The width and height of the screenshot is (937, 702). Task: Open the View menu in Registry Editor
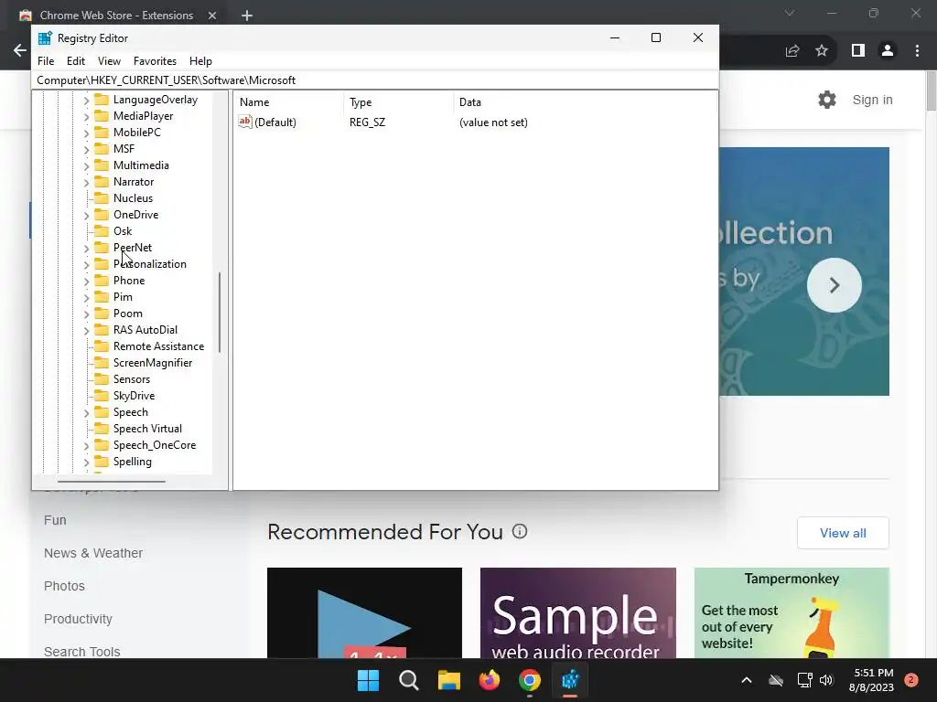110,61
